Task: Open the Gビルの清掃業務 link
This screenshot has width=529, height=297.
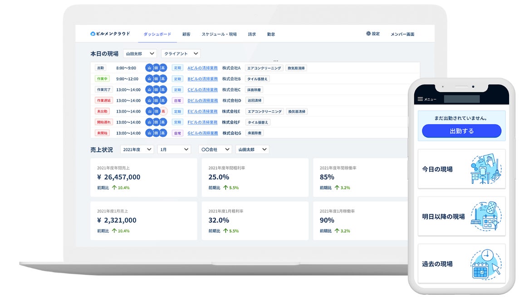Action: (x=202, y=133)
